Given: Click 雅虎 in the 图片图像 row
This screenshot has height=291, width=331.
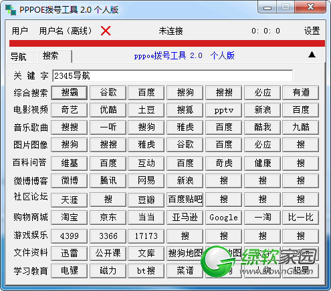Looking at the screenshot, I should [x=146, y=145].
